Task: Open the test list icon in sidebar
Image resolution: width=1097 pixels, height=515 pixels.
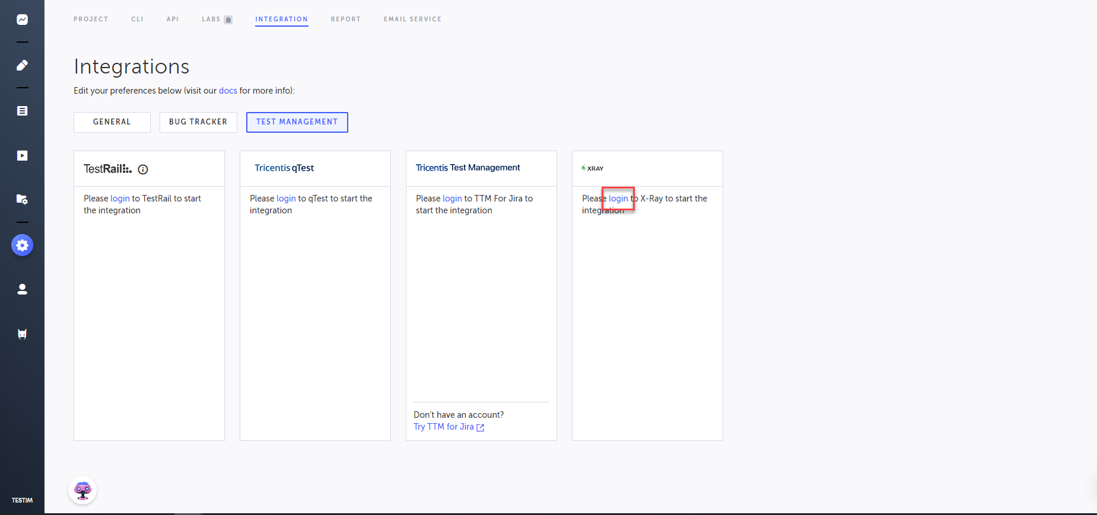Action: click(22, 111)
